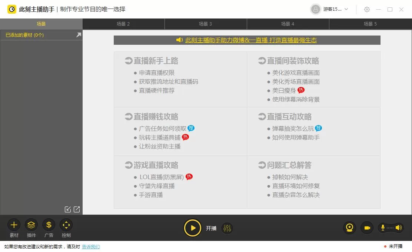
Task: Open the 此刻主播助手助力微博&一直播 announcement link
Action: 251,40
